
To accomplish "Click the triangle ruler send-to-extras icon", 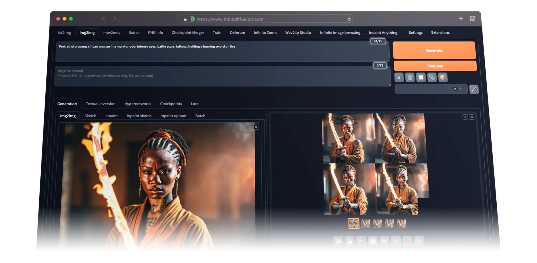I will pyautogui.click(x=396, y=241).
